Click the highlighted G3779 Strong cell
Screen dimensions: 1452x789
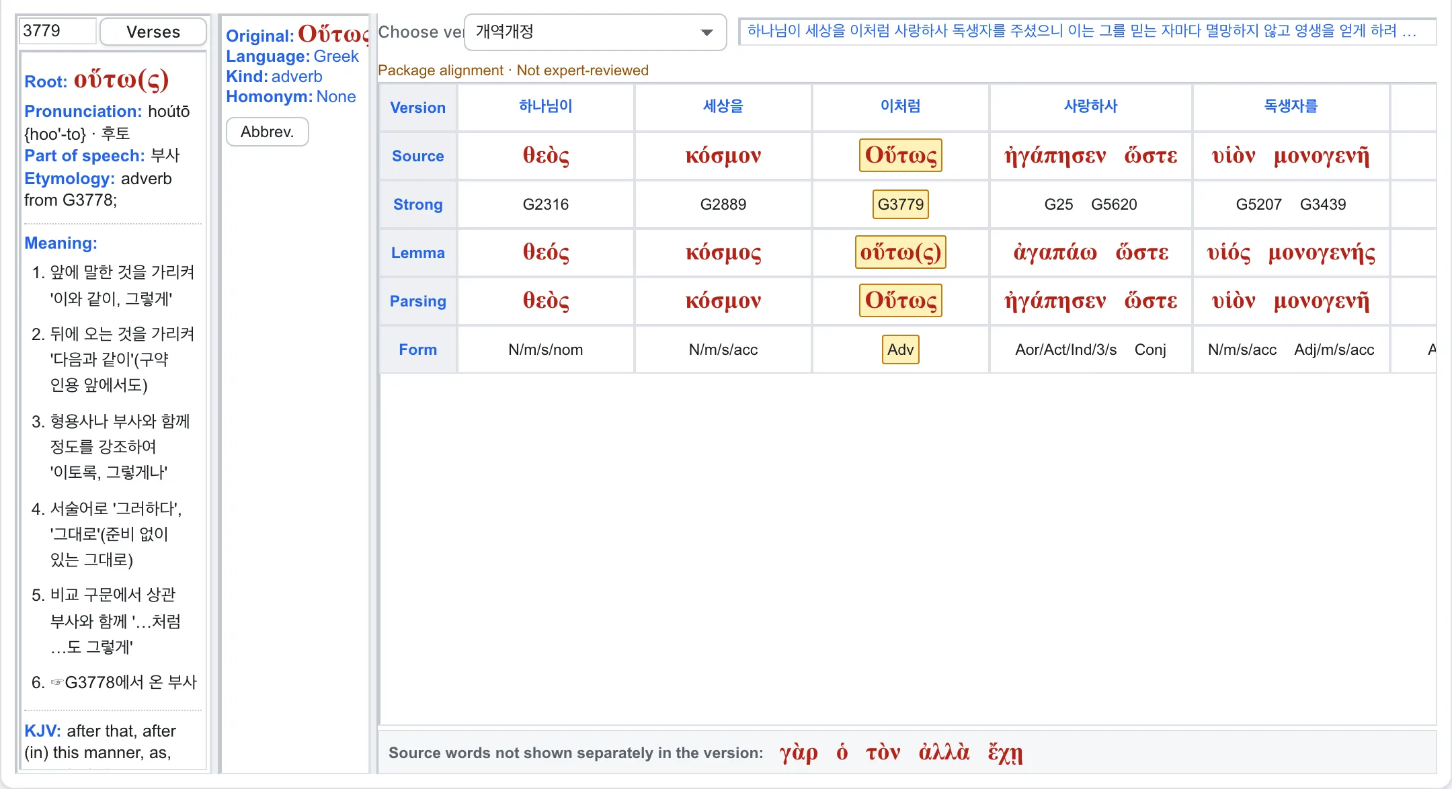901,204
